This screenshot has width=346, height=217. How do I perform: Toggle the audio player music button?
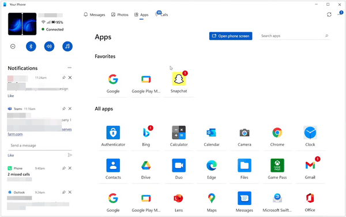(67, 46)
